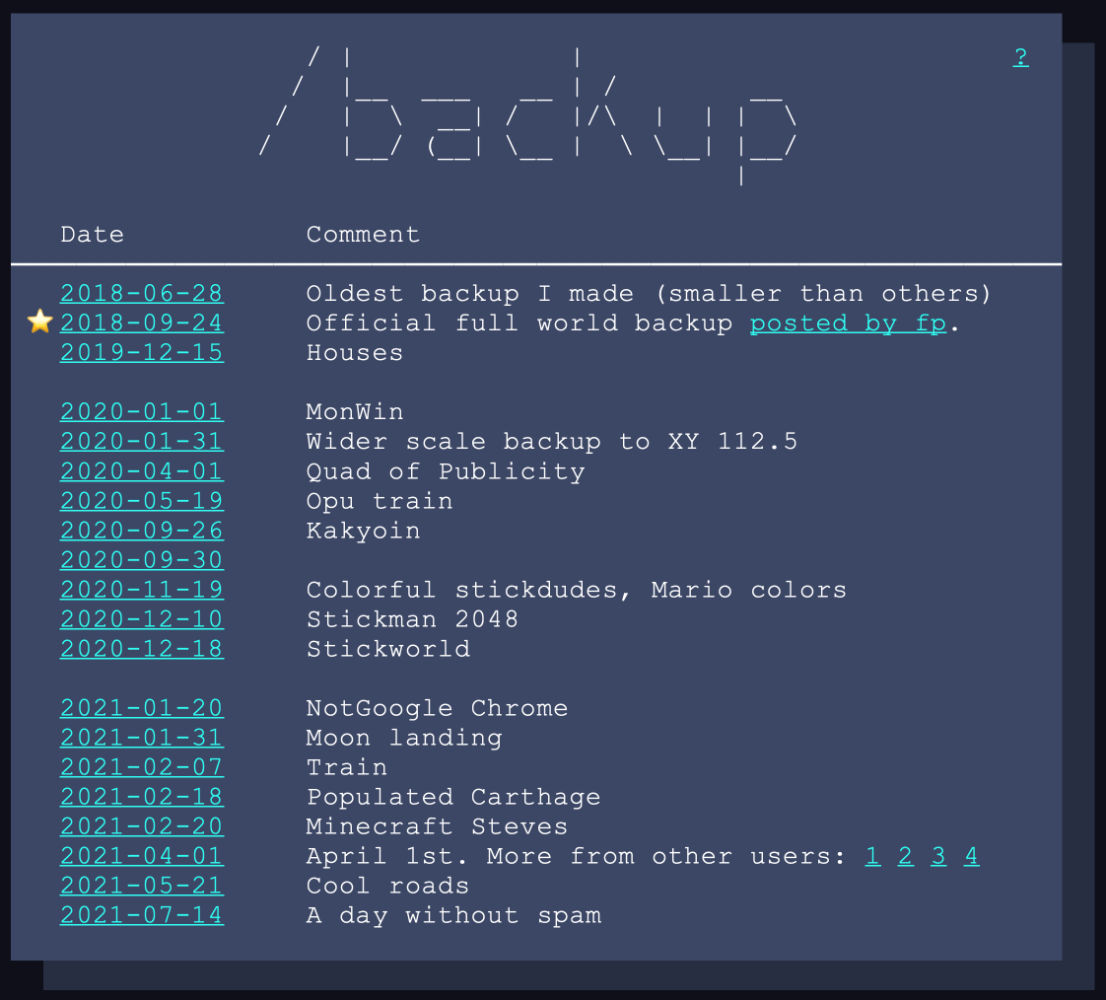1106x1000 pixels.
Task: Open April 1st extra link 1
Action: tap(872, 856)
